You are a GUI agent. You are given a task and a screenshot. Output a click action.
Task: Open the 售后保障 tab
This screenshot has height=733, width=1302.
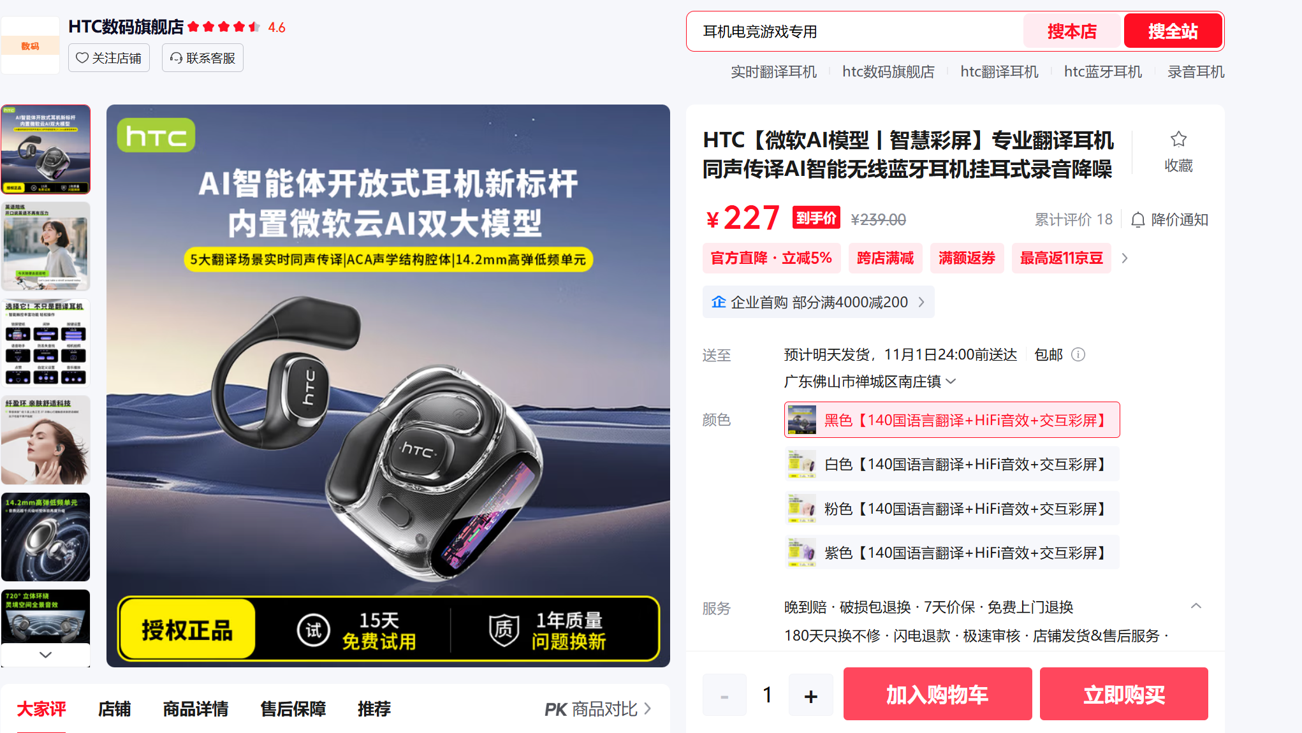(293, 709)
